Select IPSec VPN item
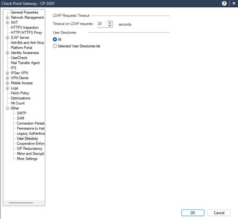238x219 pixels. click(20, 73)
